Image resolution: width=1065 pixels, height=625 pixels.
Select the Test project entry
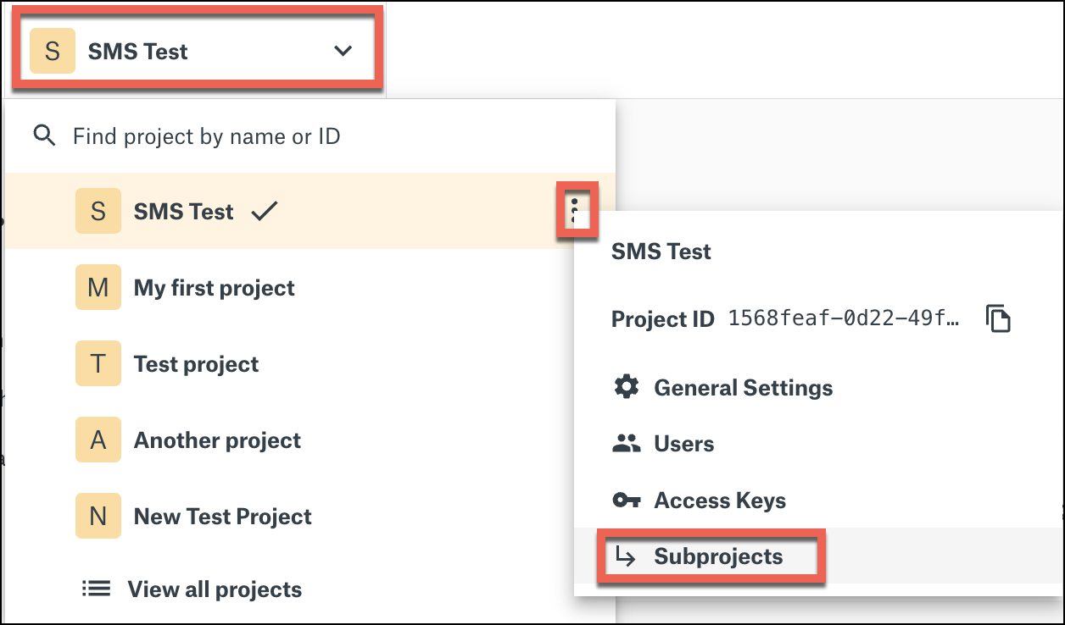195,363
